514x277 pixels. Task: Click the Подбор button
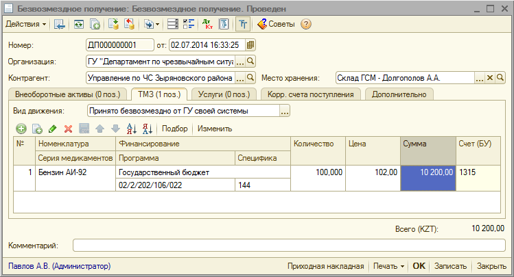175,129
